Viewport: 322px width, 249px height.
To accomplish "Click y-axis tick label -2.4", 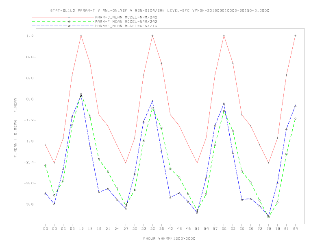I will tap(28, 162).
